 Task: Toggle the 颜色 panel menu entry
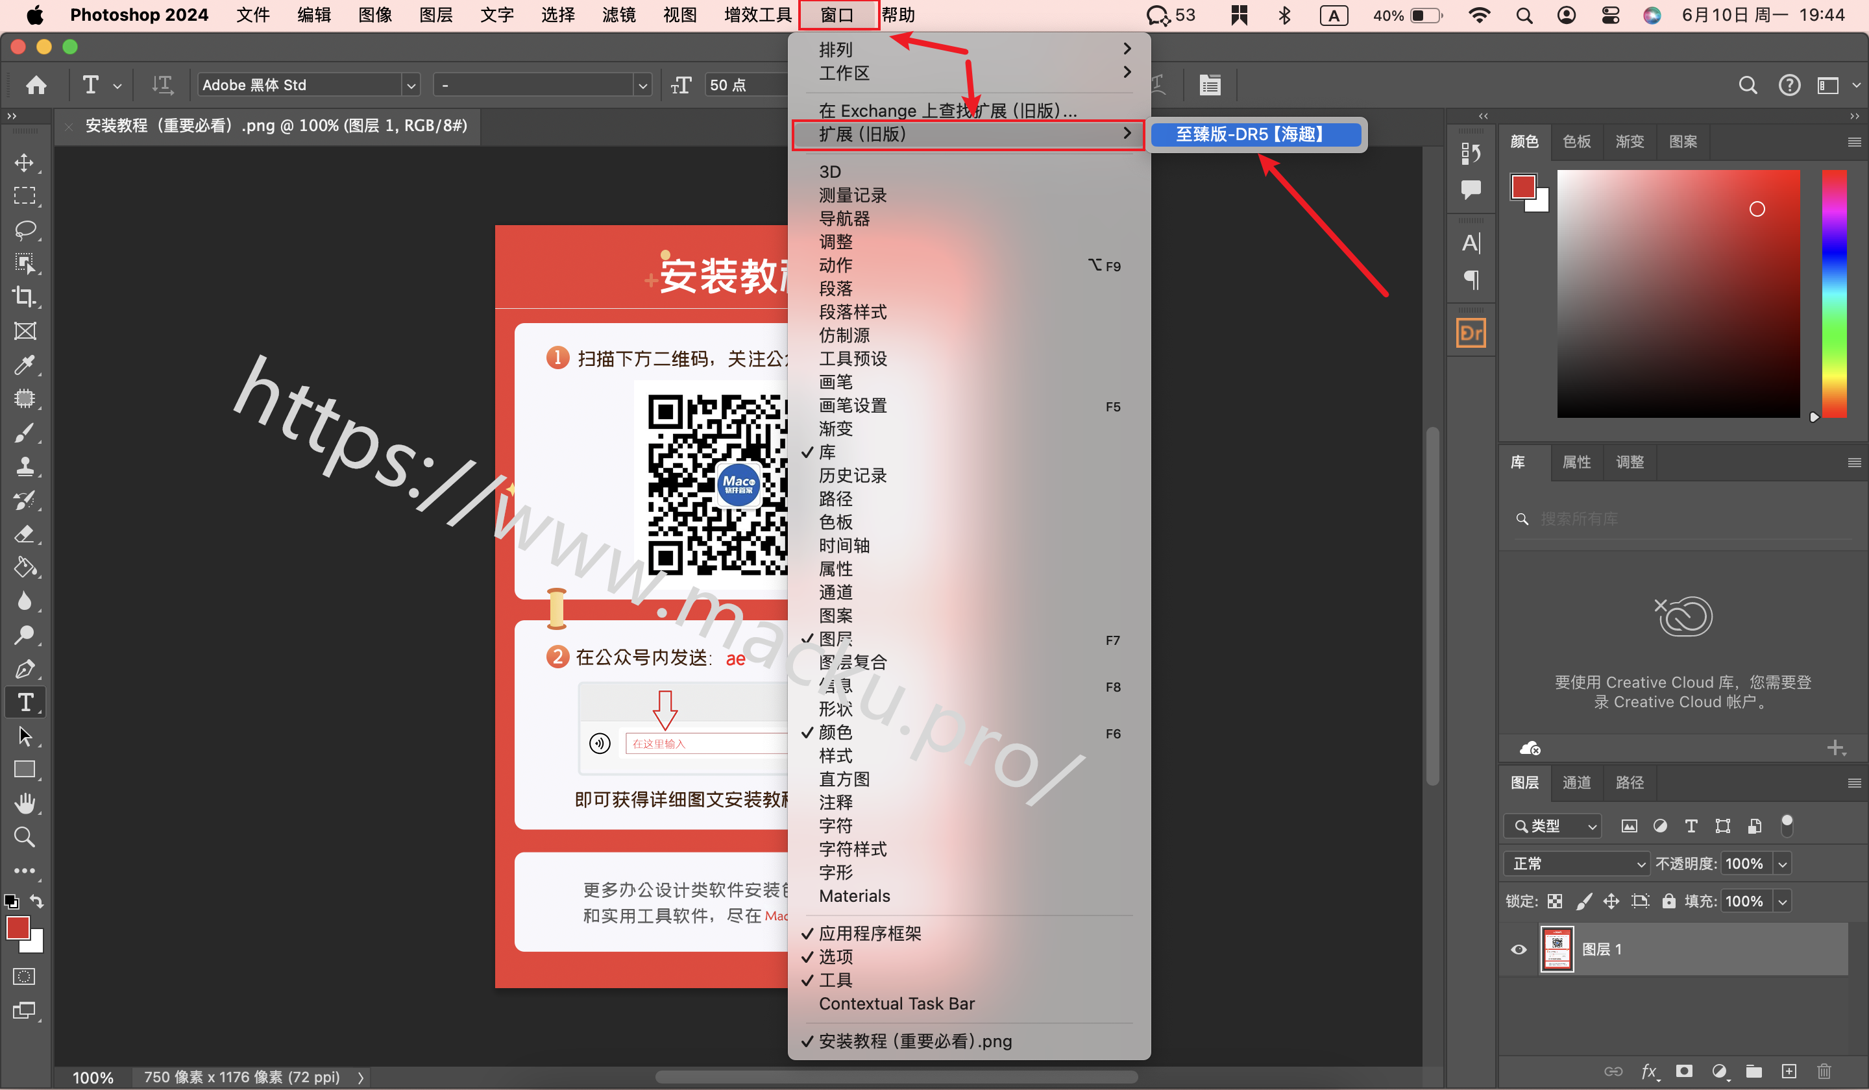point(969,733)
